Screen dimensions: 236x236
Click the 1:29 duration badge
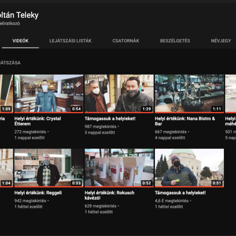[147, 109]
